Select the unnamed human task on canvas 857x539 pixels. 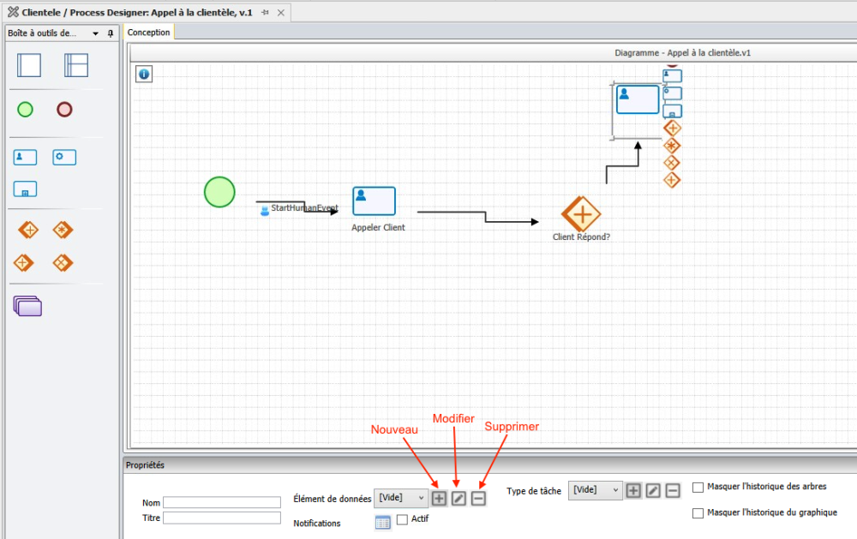tap(638, 99)
